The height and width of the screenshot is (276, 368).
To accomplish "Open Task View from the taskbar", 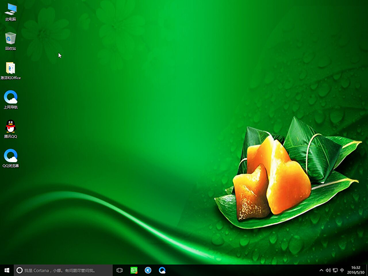I will point(120,270).
